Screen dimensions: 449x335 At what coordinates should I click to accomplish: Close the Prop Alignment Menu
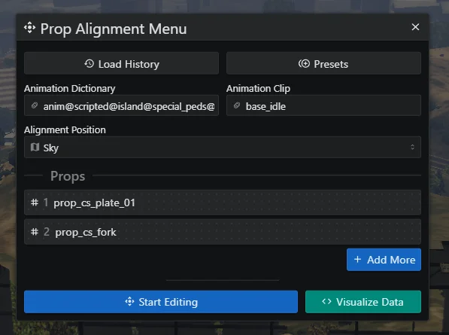tap(415, 27)
